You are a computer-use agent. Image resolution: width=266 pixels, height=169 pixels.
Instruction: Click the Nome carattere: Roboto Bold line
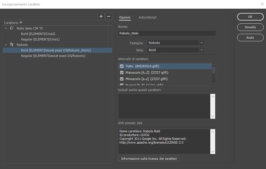click(140, 131)
